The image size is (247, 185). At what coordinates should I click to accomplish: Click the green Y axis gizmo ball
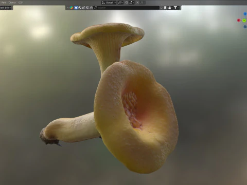coord(244,21)
